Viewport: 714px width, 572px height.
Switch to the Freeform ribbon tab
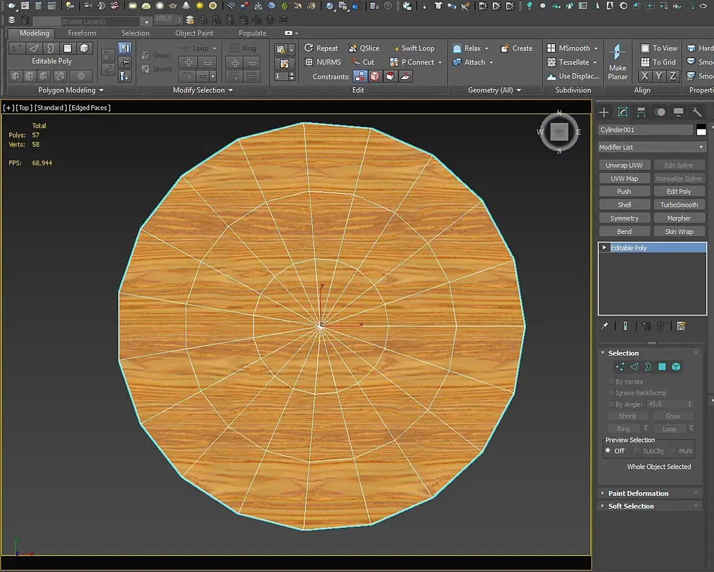click(x=82, y=33)
